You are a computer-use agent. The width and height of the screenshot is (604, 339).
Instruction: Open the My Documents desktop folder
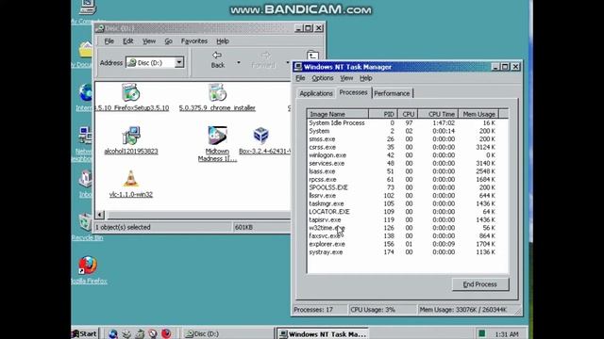point(86,50)
